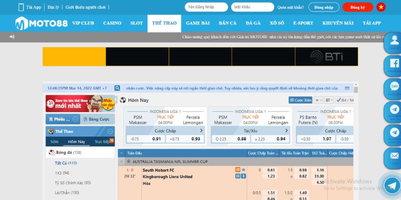Click the Bóng đá soccer ball icon
The width and height of the screenshot is (401, 200).
[x=52, y=152]
